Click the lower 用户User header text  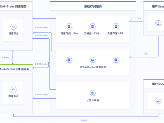coord(158,84)
